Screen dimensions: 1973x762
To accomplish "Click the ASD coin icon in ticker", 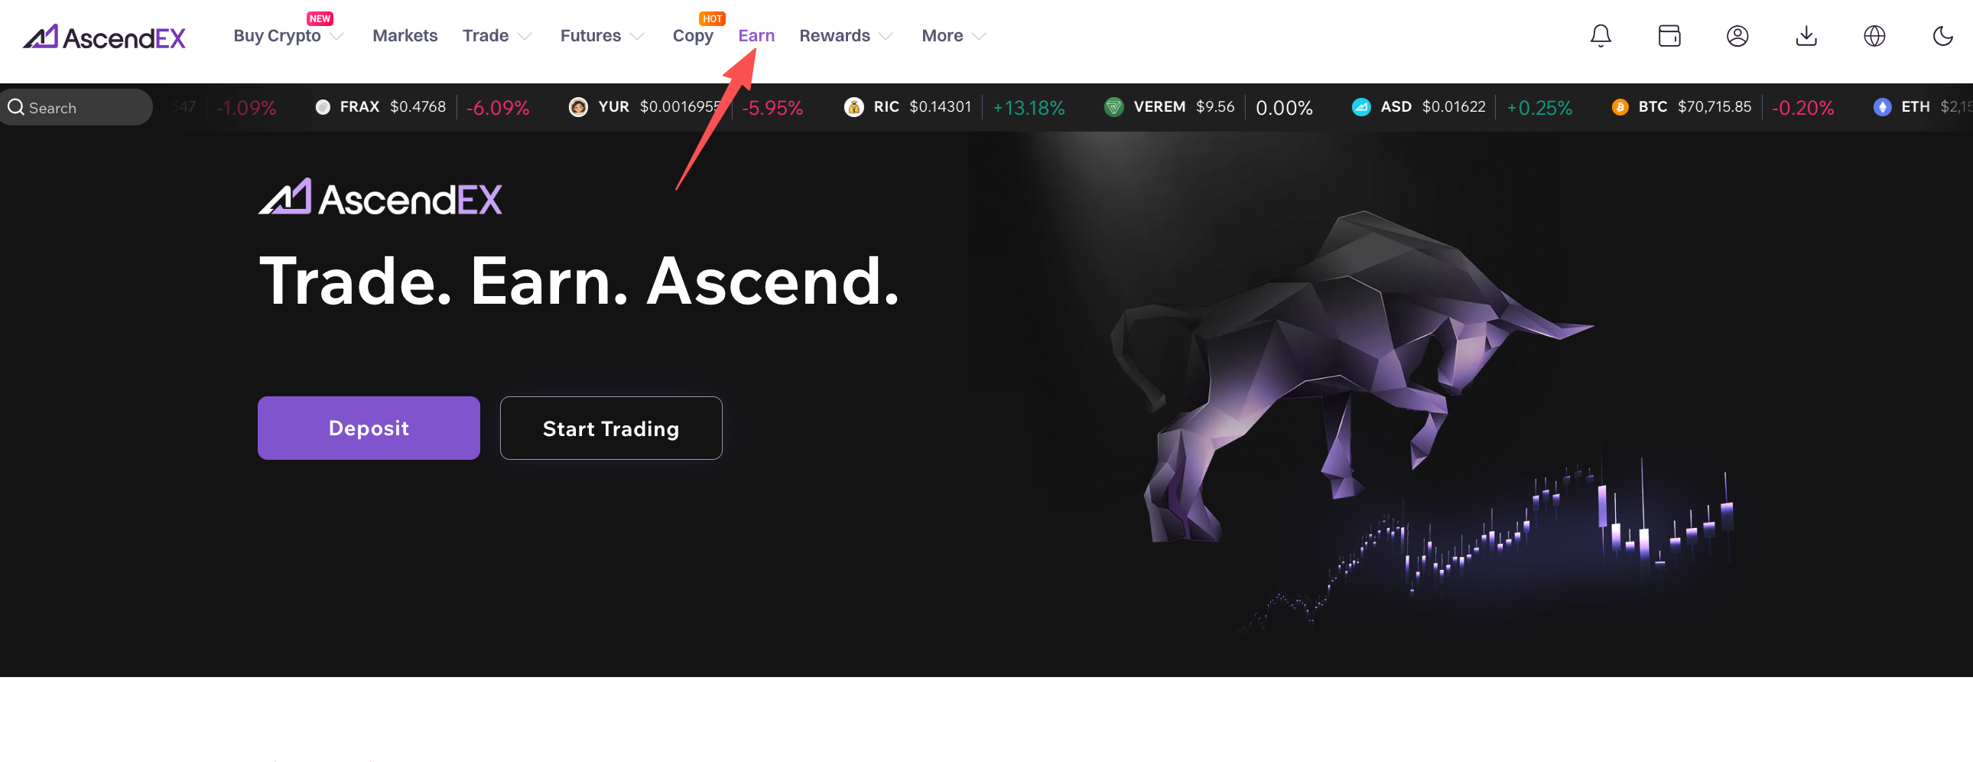I will [1361, 107].
